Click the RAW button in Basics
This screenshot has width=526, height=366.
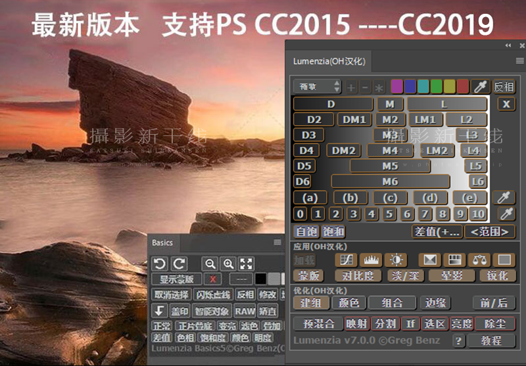245,311
